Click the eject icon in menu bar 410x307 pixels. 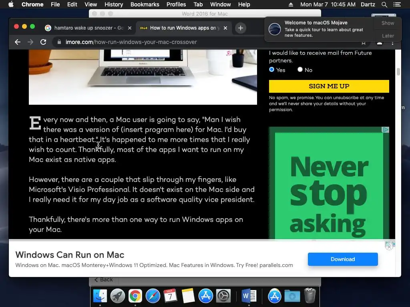coord(291,4)
